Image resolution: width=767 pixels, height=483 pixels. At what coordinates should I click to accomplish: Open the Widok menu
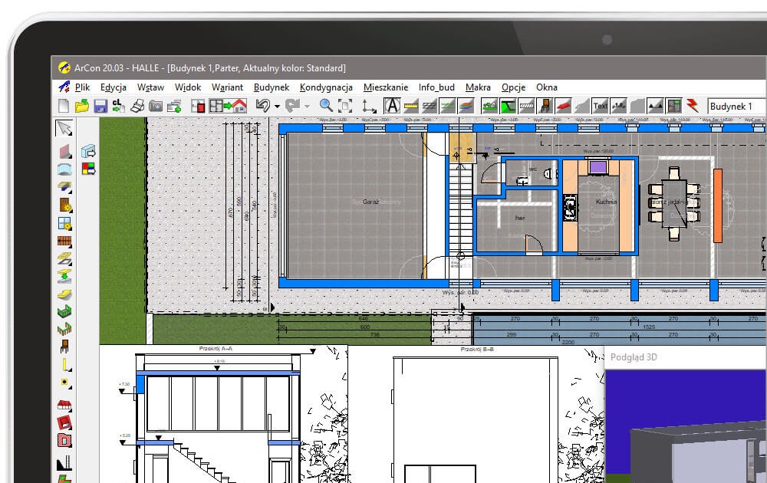coord(188,87)
